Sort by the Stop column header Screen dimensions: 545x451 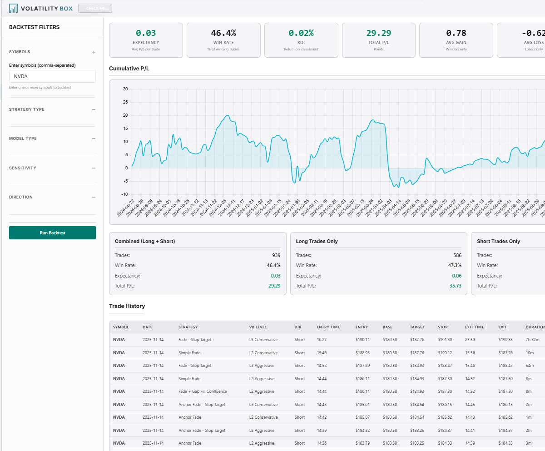coord(443,327)
